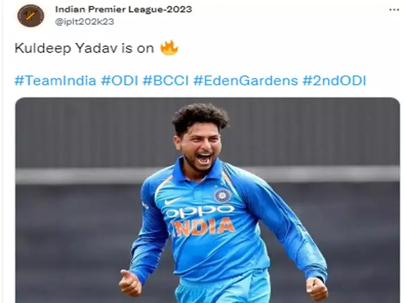The height and width of the screenshot is (303, 404).
Task: Open the #EdenGardens hashtag
Action: click(245, 81)
